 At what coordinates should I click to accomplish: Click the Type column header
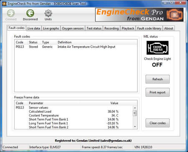[46, 42]
